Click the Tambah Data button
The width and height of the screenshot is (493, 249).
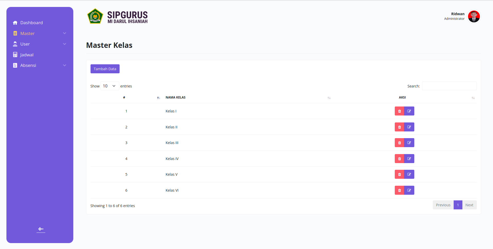105,69
